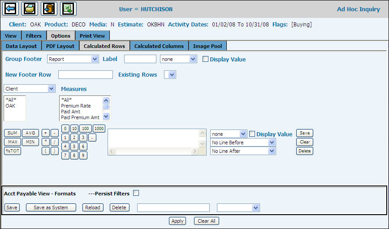Screen dimensions: 389x229
Task: Open the Calculated Columns sub-tab
Action: [159, 46]
